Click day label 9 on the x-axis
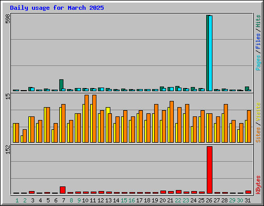Viewport: 264px width, 206px height. pos(79,200)
